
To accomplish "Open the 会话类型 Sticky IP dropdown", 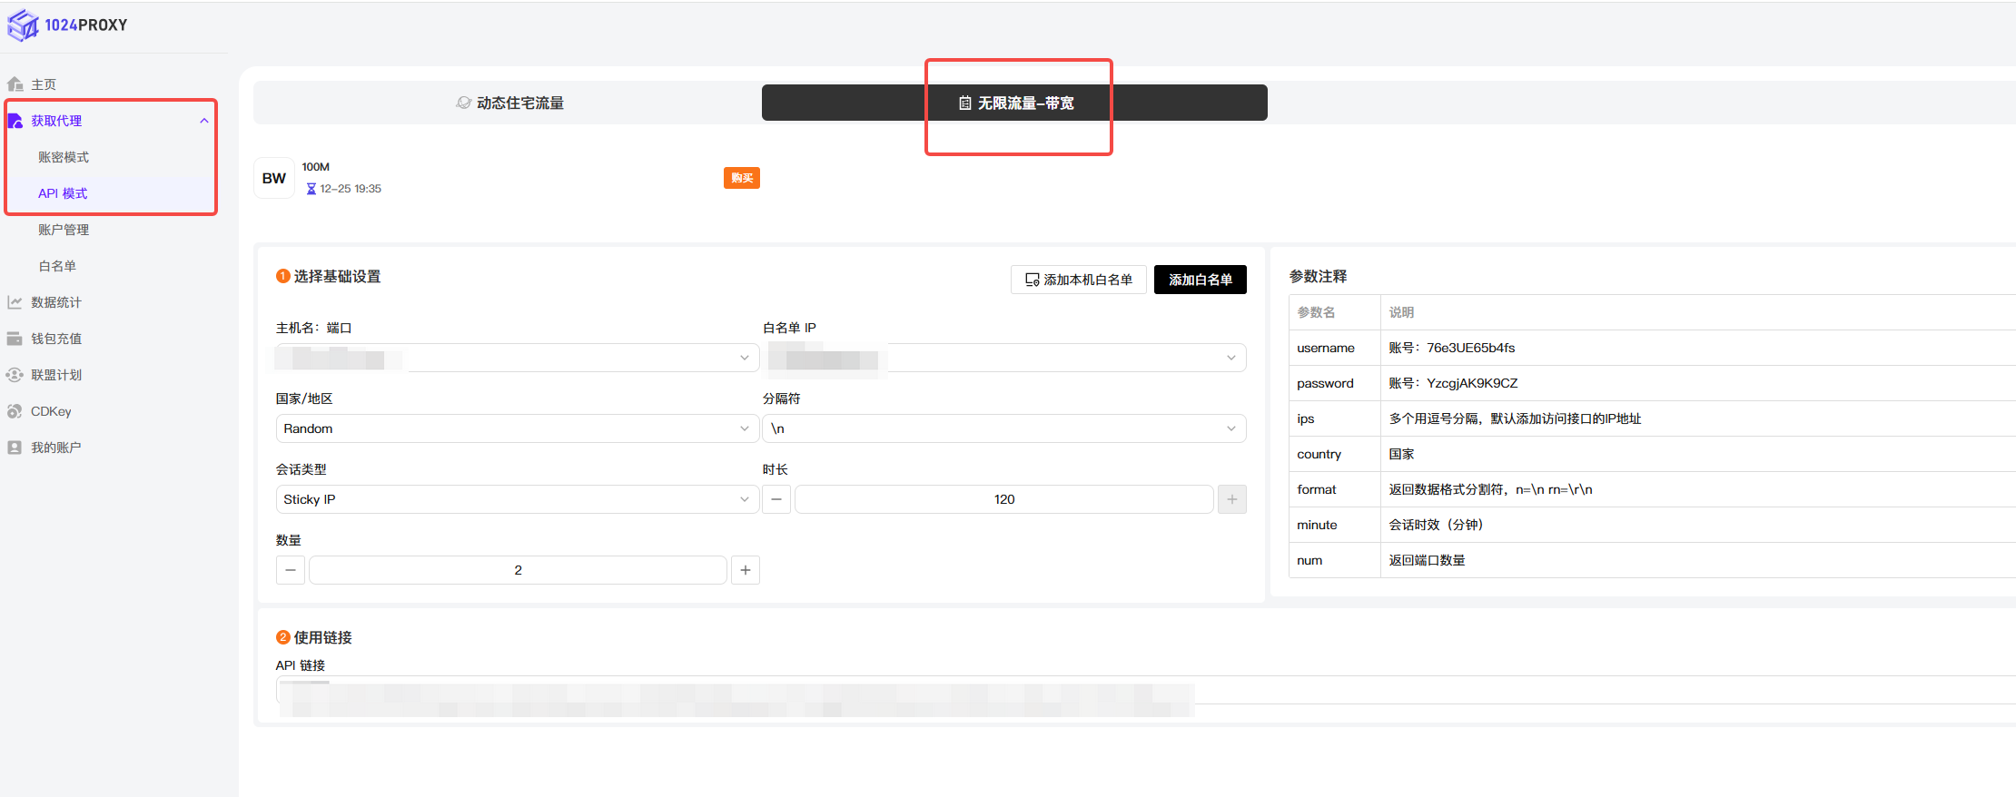I will pos(517,499).
